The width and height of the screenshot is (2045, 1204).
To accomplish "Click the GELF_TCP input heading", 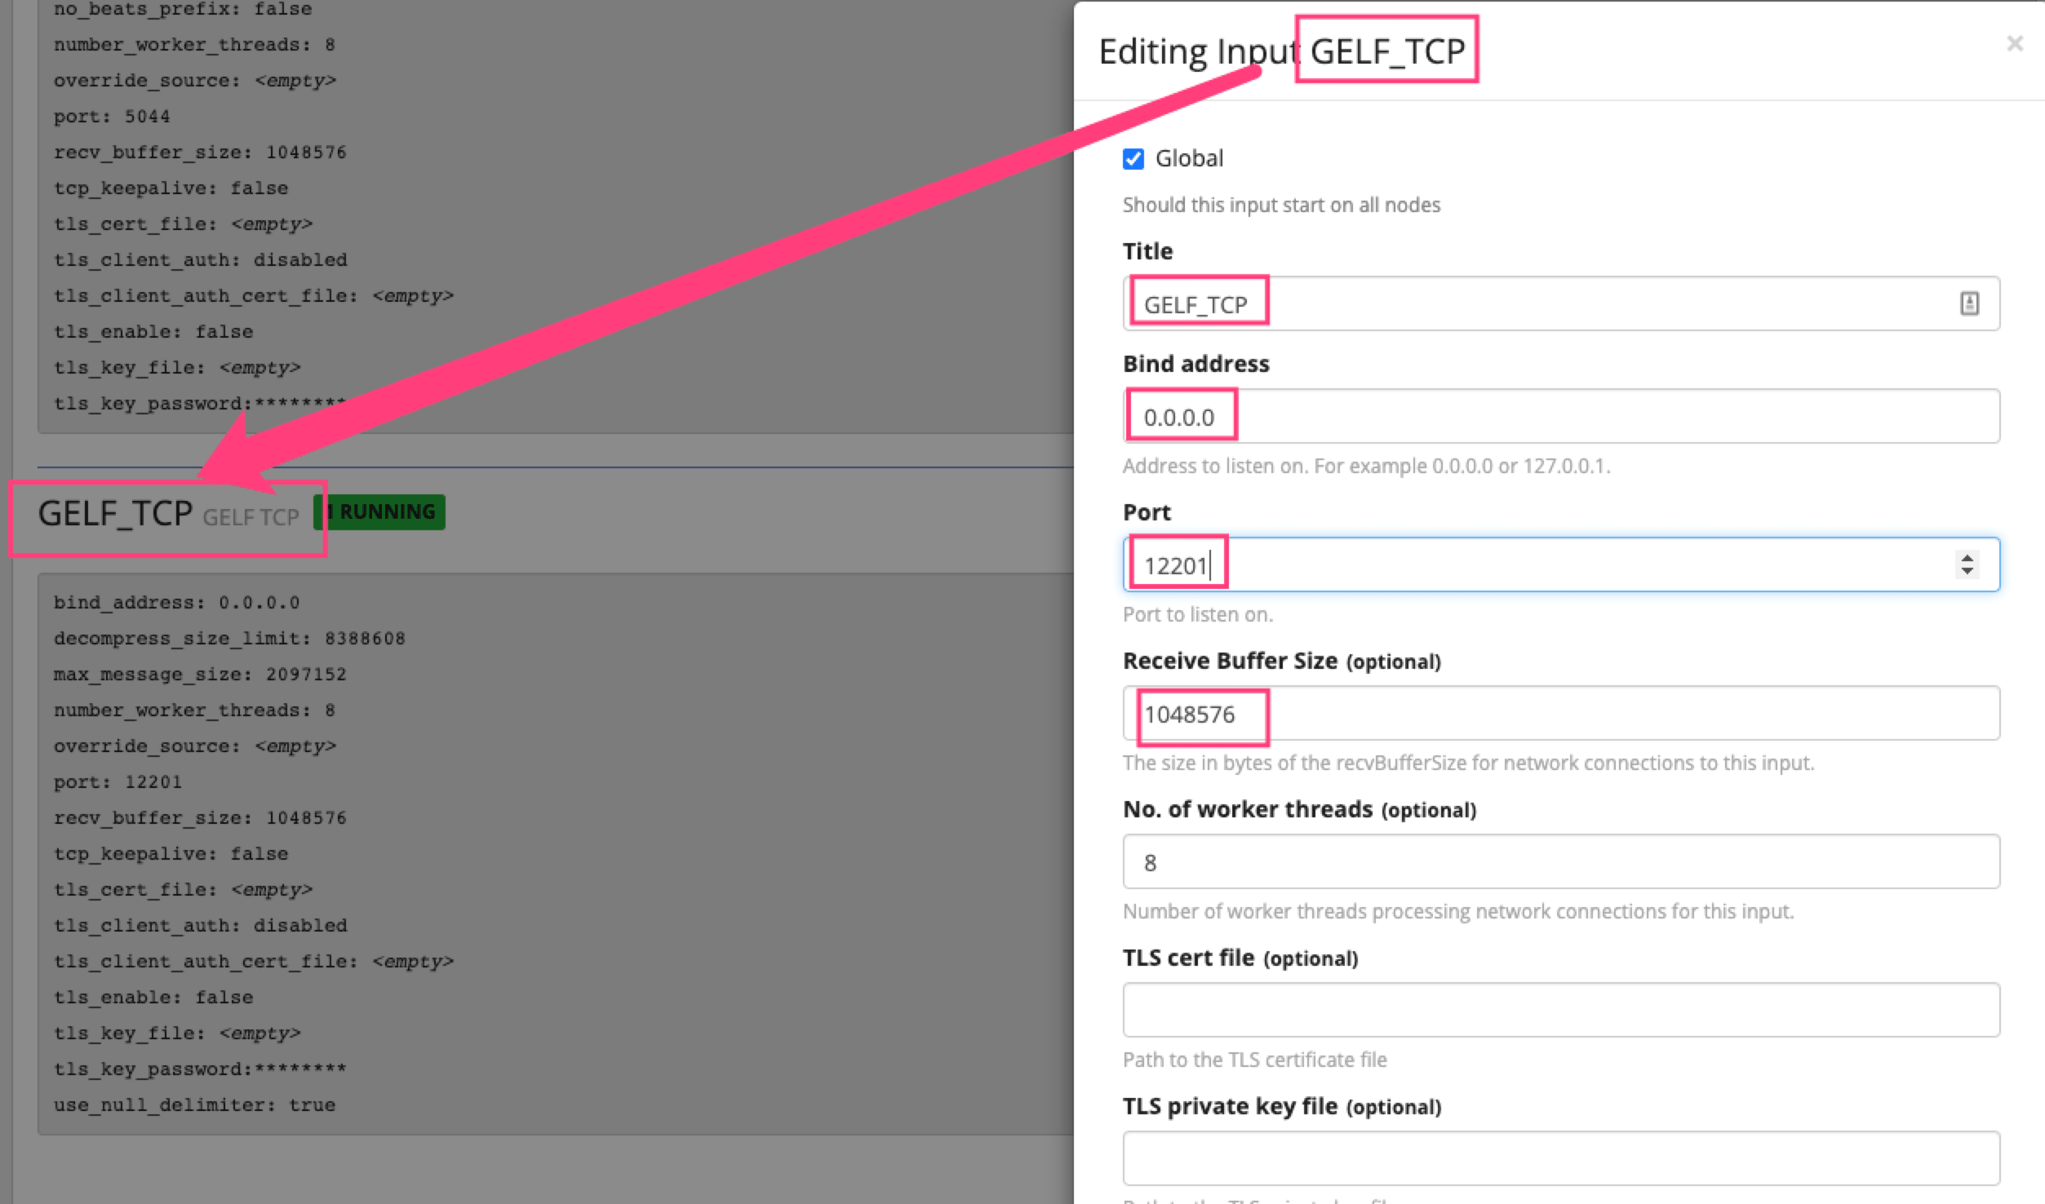I will point(115,513).
